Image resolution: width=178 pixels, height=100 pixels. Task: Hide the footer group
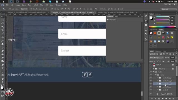[151, 72]
